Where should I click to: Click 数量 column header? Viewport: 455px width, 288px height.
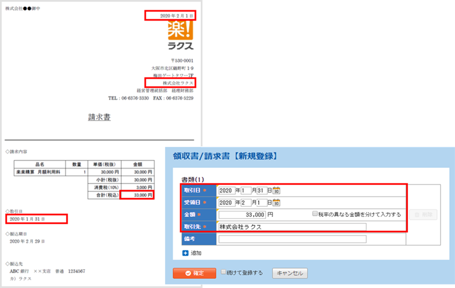pyautogui.click(x=77, y=164)
